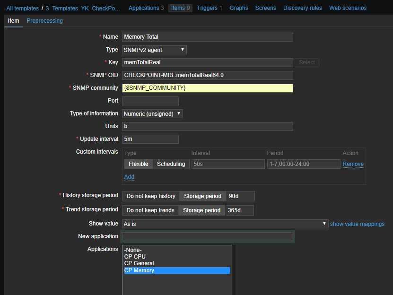This screenshot has width=393, height=295.
Task: Expand the Show value dropdown
Action: (x=225, y=224)
